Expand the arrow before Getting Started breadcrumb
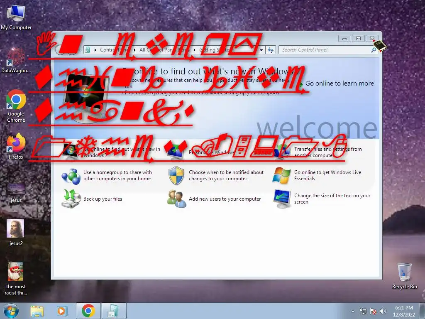The width and height of the screenshot is (425, 319). [x=195, y=50]
